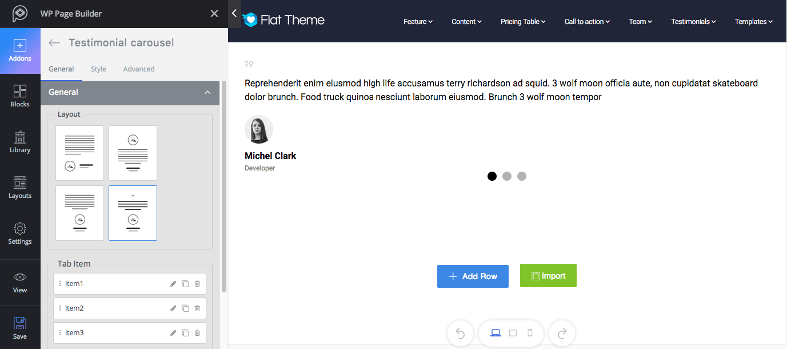This screenshot has height=349, width=787.
Task: Click the Item1 row label
Action: pos(74,284)
